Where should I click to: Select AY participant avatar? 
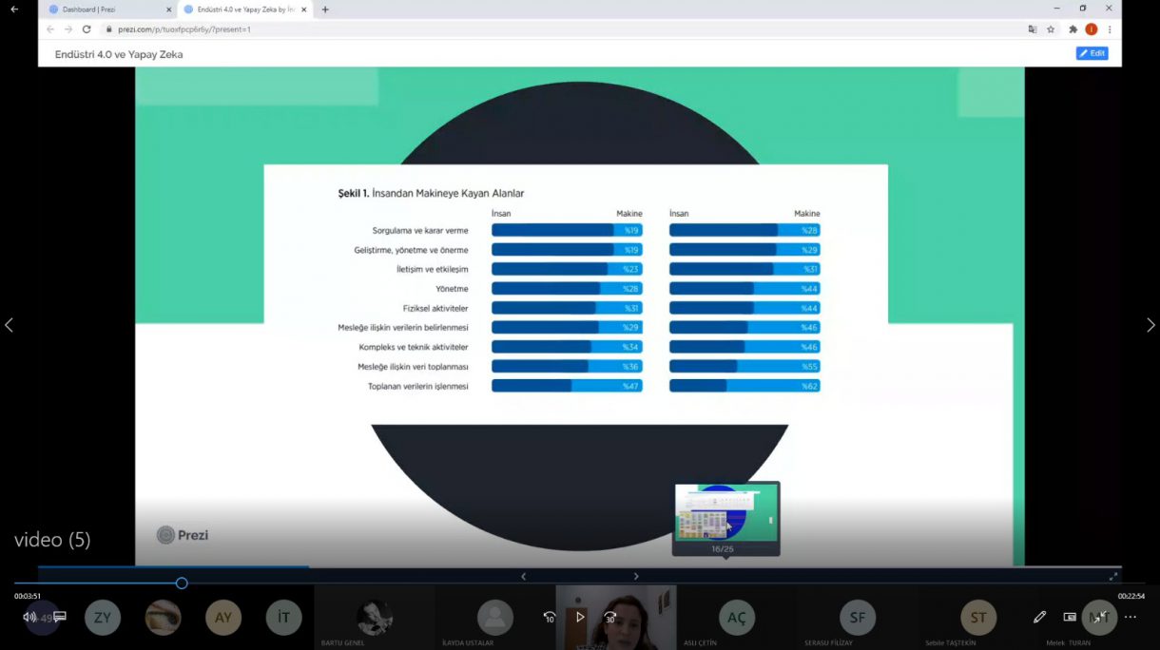[x=223, y=618]
